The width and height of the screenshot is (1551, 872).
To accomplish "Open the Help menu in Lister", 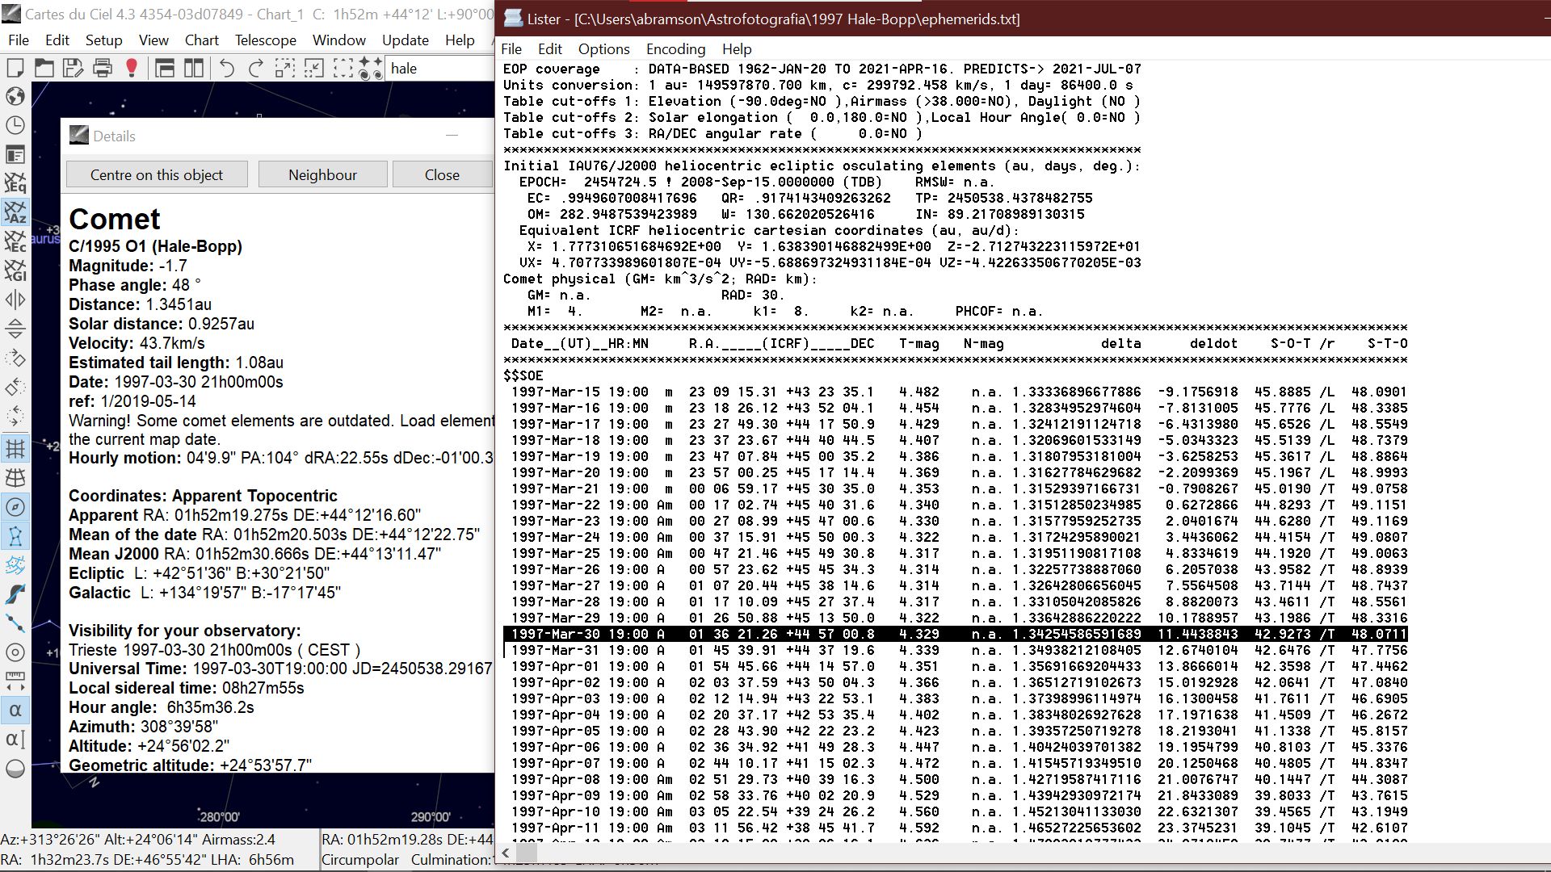I will (x=736, y=49).
